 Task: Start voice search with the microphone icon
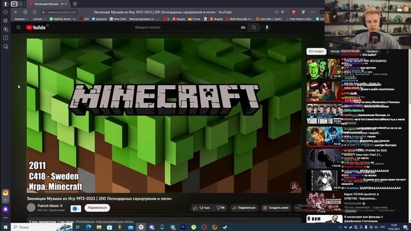pos(267,27)
